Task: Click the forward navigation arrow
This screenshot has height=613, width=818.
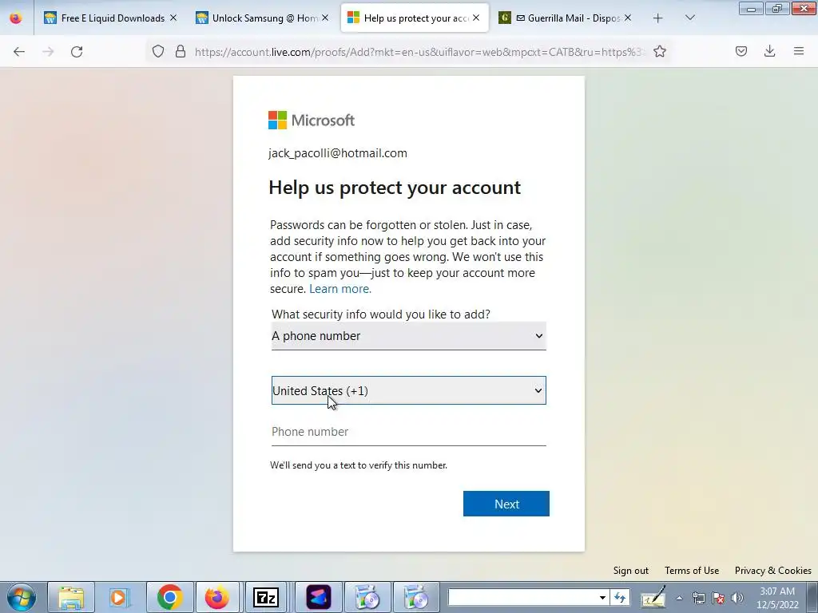Action: click(48, 52)
